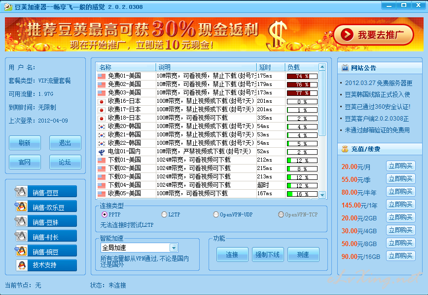Open the 豆荚已通过360安全认证 announcement

[x=378, y=107]
